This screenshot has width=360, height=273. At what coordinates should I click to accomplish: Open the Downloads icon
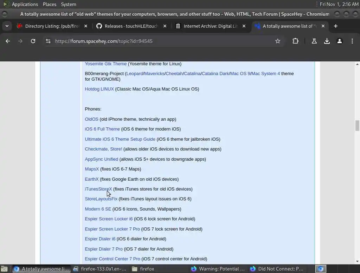point(327,41)
